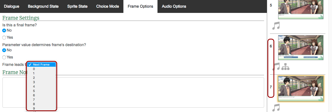Image resolution: width=332 pixels, height=112 pixels.
Task: Choose option 9 in frame dropdown
Action: tap(34, 108)
